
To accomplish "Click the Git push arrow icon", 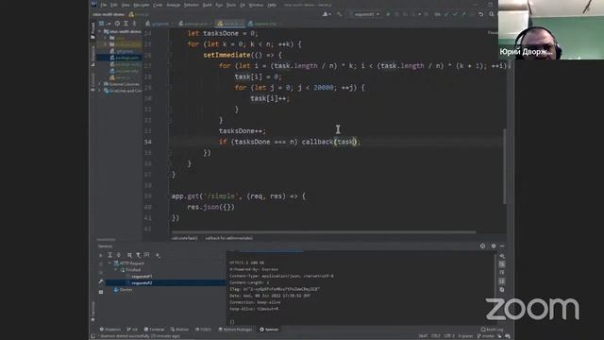I will 463,14.
